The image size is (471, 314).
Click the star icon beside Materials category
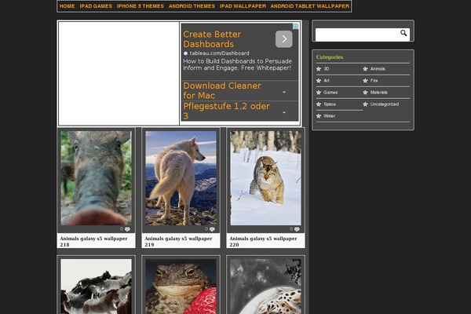pos(365,93)
